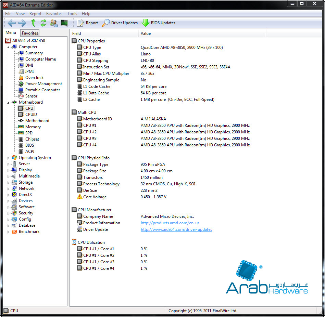Open the Favorites menu
This screenshot has width=325, height=317.
pos(54,14)
